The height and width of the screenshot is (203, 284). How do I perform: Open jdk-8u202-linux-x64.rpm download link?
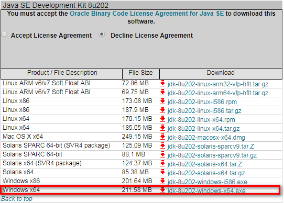(201, 120)
